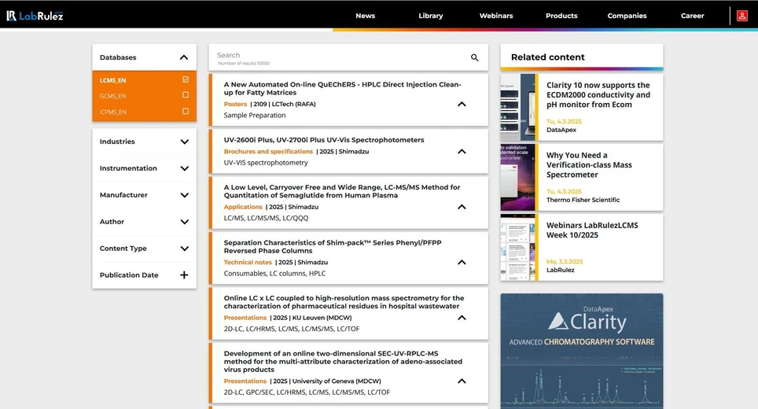The image size is (758, 409).
Task: Click the LabRulez logo
Action: [35, 16]
